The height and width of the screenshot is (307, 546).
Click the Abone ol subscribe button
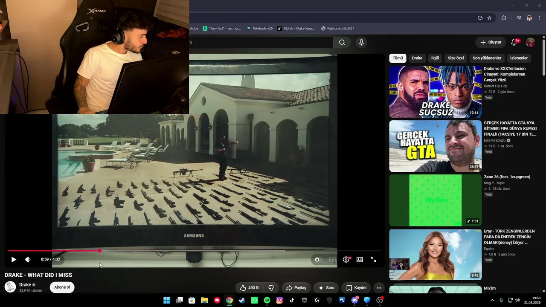pyautogui.click(x=62, y=287)
